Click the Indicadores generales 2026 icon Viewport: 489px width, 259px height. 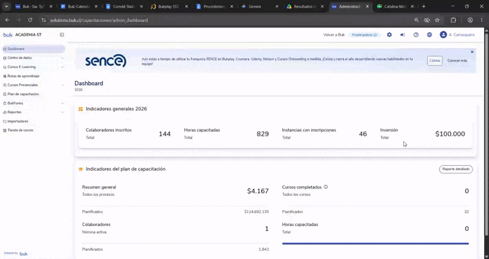tap(80, 109)
